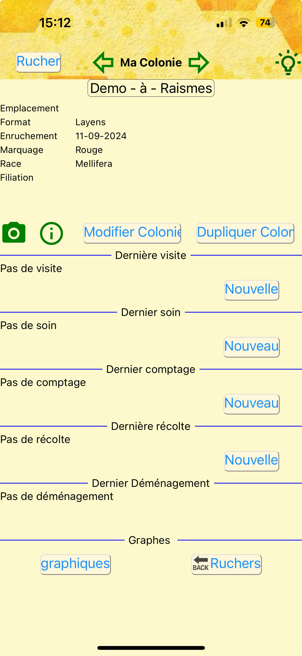
Task: Tap the green right arrow for next colony
Action: [x=199, y=62]
